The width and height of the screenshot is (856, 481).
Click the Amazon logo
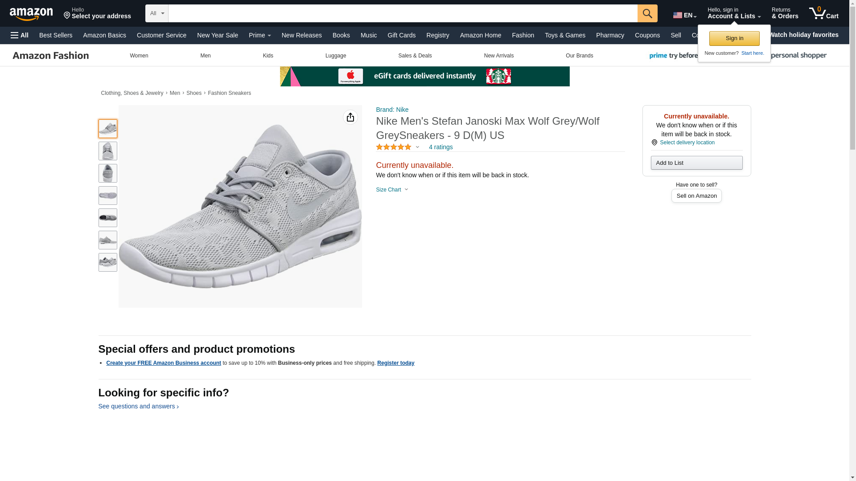click(x=31, y=14)
